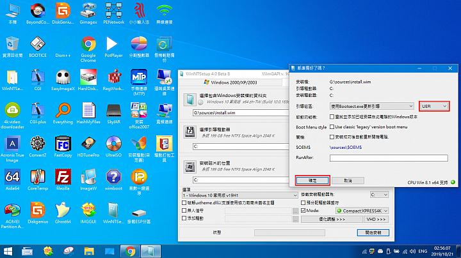The width and height of the screenshot is (461, 258).
Task: Click the start setup button
Action: [x=373, y=232]
